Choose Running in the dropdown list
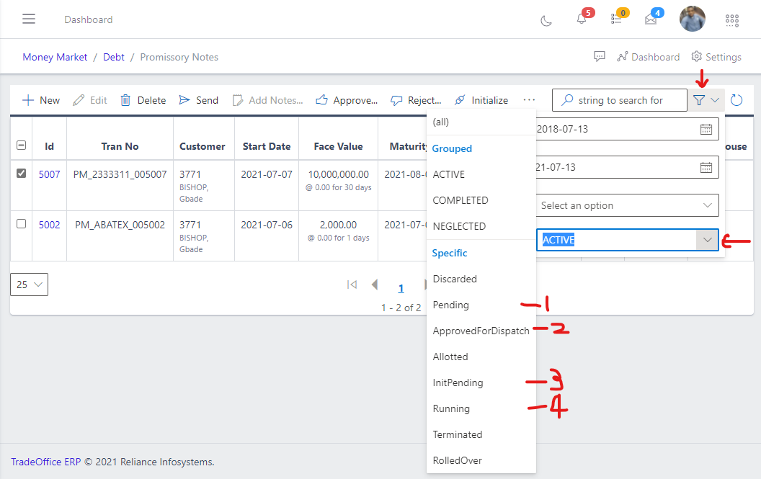Viewport: 761px width, 479px height. click(x=451, y=408)
